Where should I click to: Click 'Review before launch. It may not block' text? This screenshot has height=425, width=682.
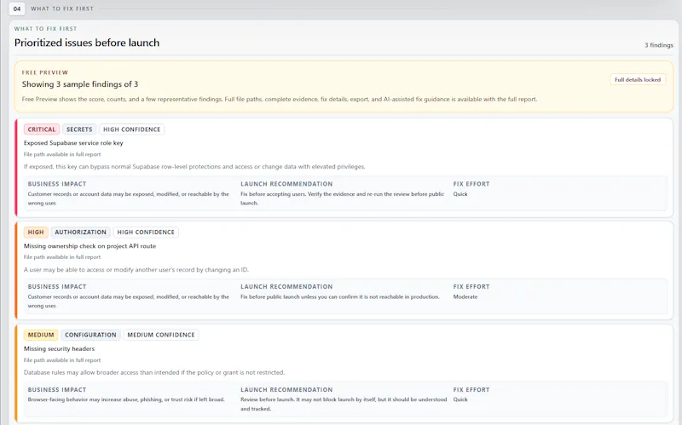pos(344,405)
